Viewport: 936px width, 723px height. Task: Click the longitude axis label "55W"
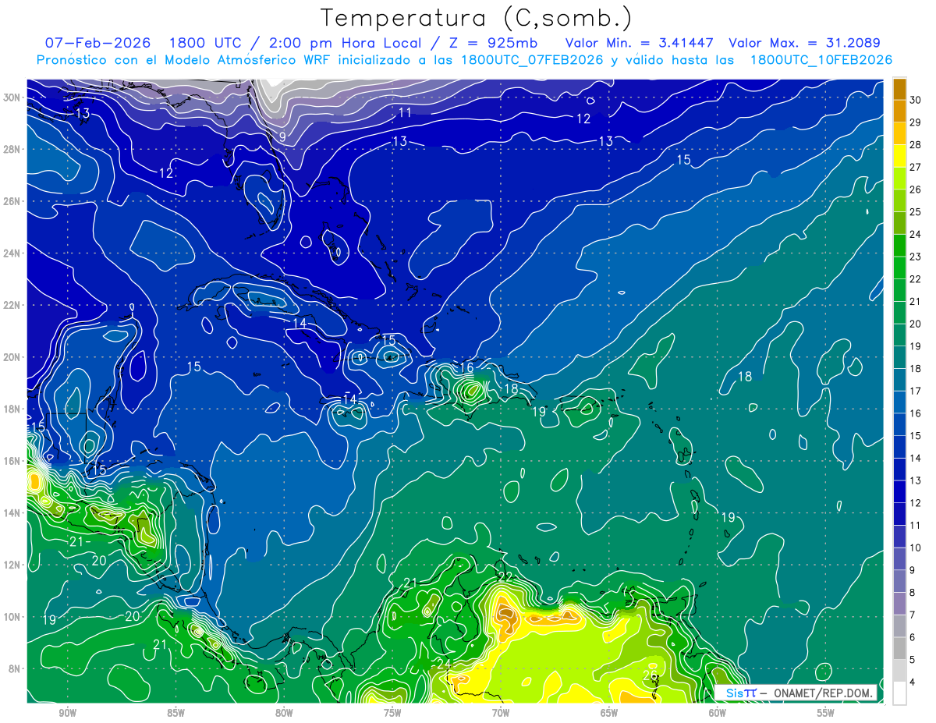(x=826, y=713)
